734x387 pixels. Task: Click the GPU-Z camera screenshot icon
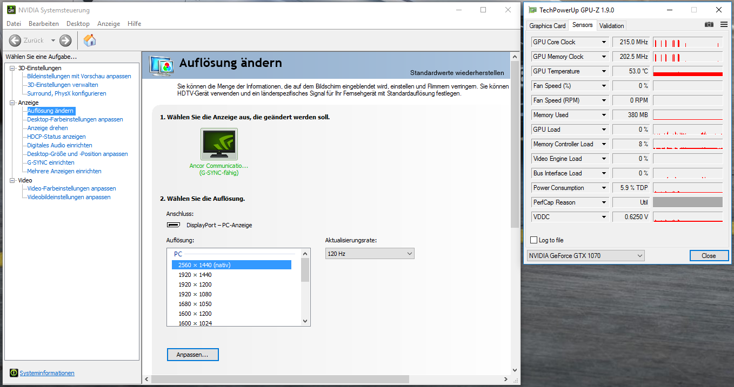coord(709,25)
